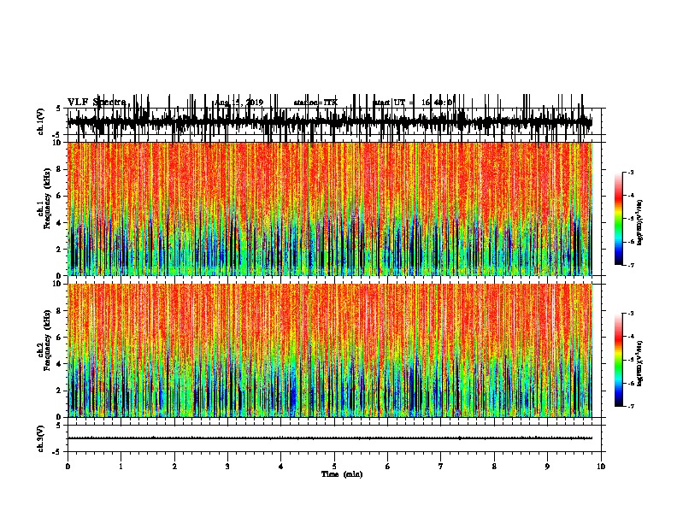Click the -7 label on ch.2 color bar
Image resolution: width=677 pixels, height=523 pixels.
coord(630,407)
